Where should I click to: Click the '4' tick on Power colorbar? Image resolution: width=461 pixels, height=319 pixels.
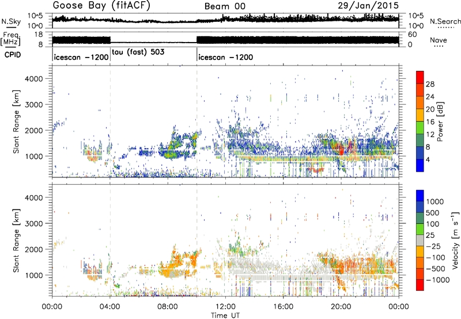(428, 159)
